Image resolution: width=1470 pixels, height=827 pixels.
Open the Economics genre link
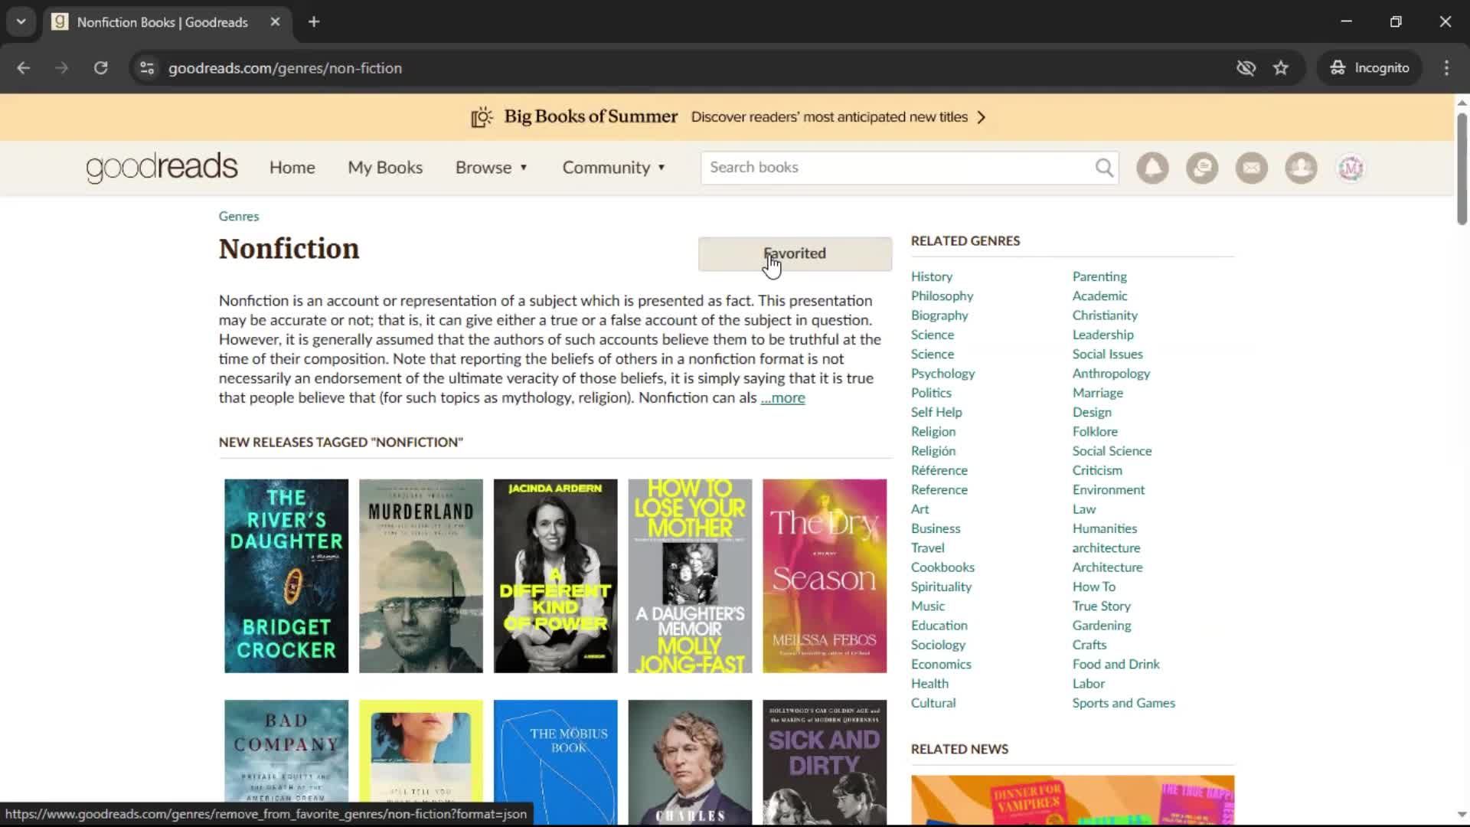tap(941, 664)
